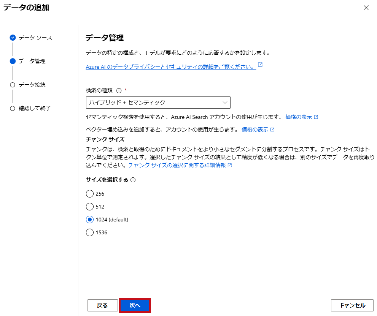This screenshot has height=316, width=377.
Task: Open Azure AI data privacy and security link
Action: point(171,67)
